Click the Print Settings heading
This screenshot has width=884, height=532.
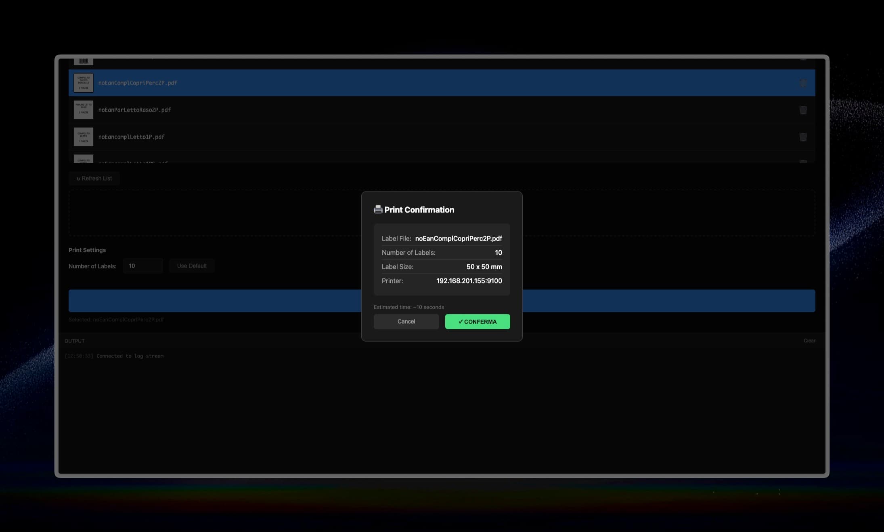87,250
